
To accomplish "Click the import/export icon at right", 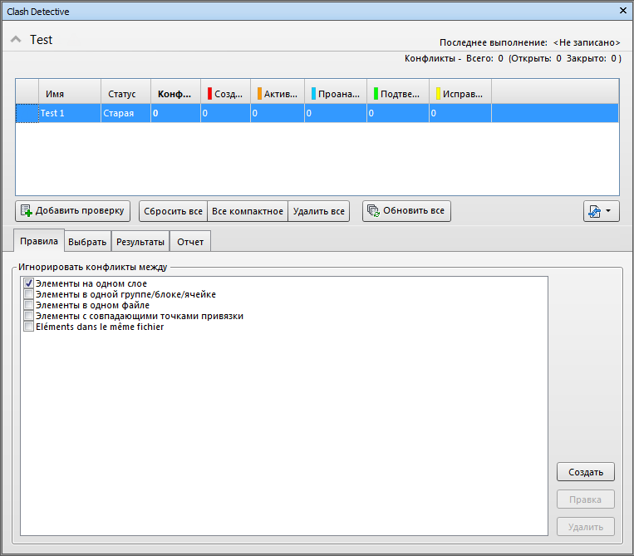I will pos(595,211).
